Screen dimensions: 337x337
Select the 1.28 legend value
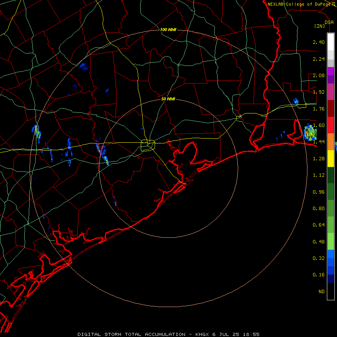319,159
